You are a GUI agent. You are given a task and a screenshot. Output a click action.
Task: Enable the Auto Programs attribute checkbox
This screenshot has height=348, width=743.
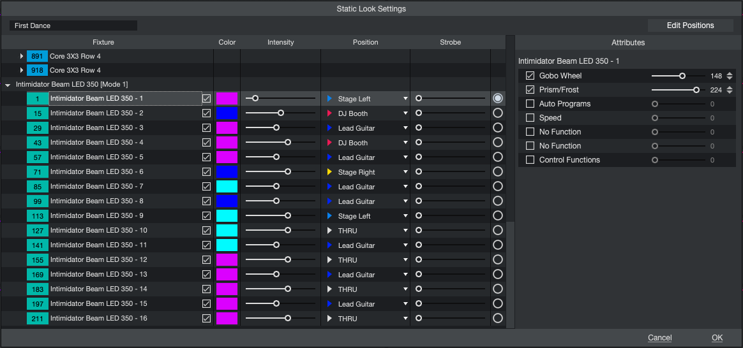click(530, 104)
